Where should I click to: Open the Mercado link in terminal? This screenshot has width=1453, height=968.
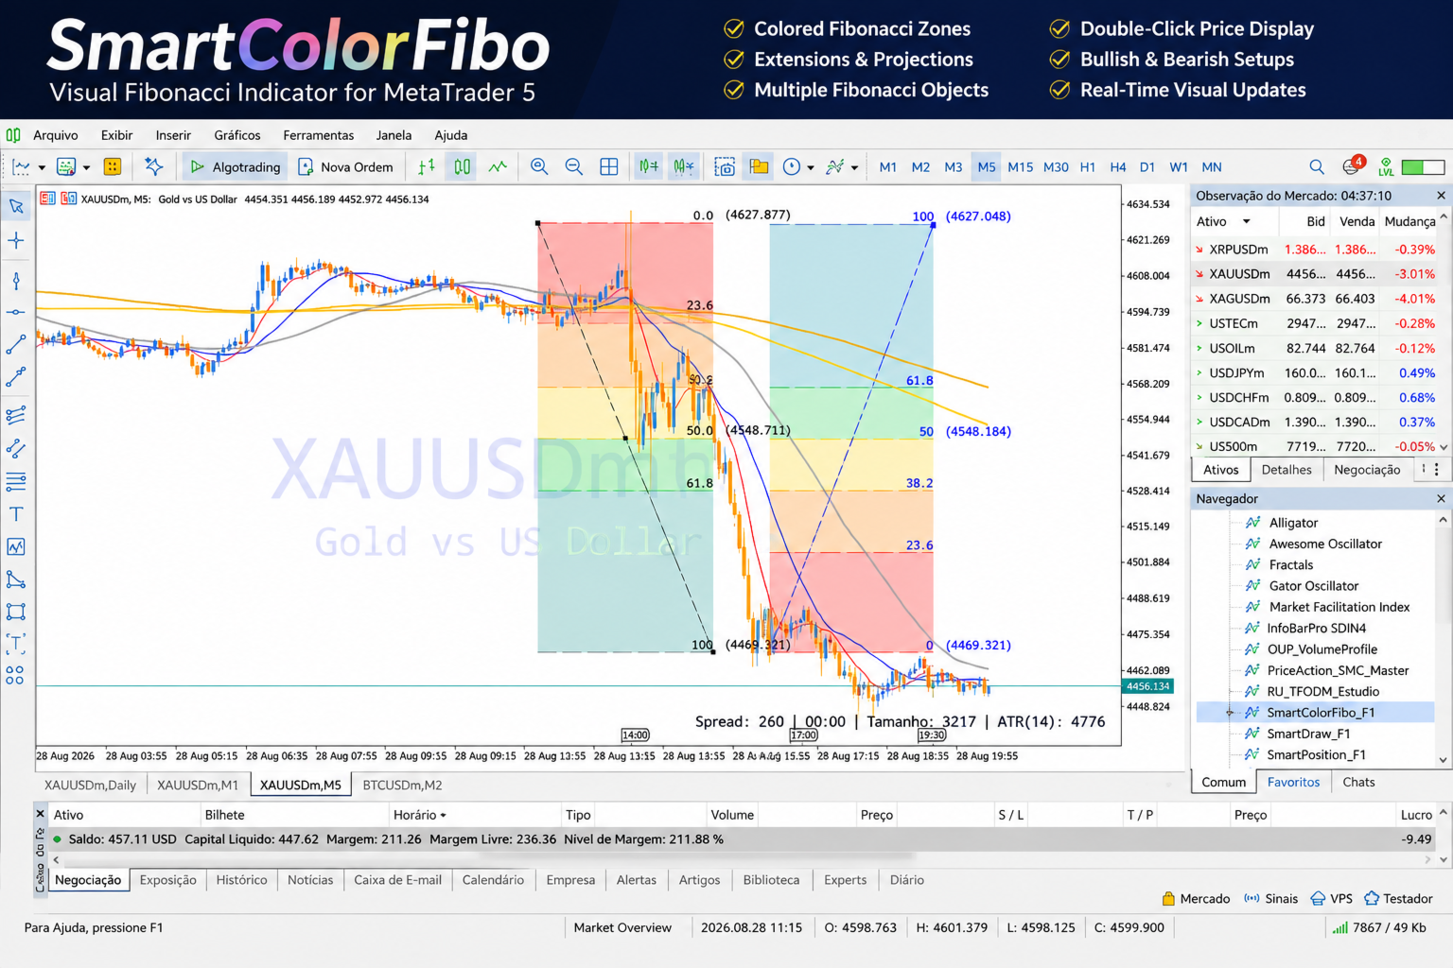(x=1196, y=899)
